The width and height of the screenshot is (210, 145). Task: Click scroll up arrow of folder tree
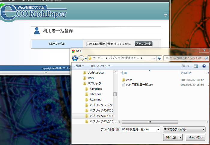point(115,72)
